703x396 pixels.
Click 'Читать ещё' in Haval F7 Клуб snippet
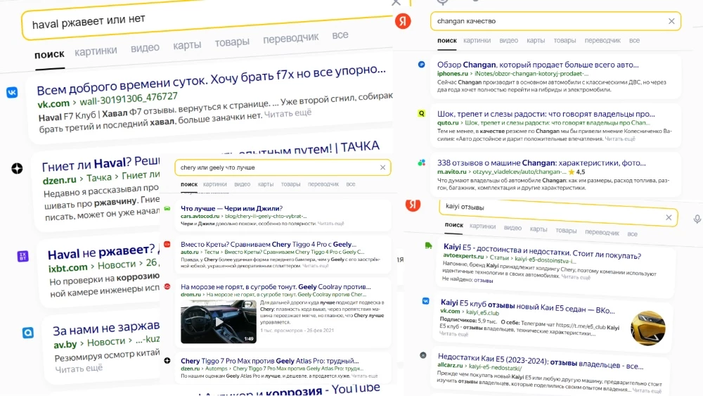(288, 113)
